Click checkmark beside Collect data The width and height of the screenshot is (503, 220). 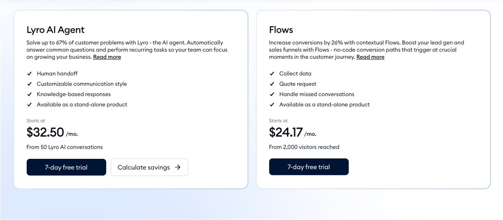tap(272, 74)
